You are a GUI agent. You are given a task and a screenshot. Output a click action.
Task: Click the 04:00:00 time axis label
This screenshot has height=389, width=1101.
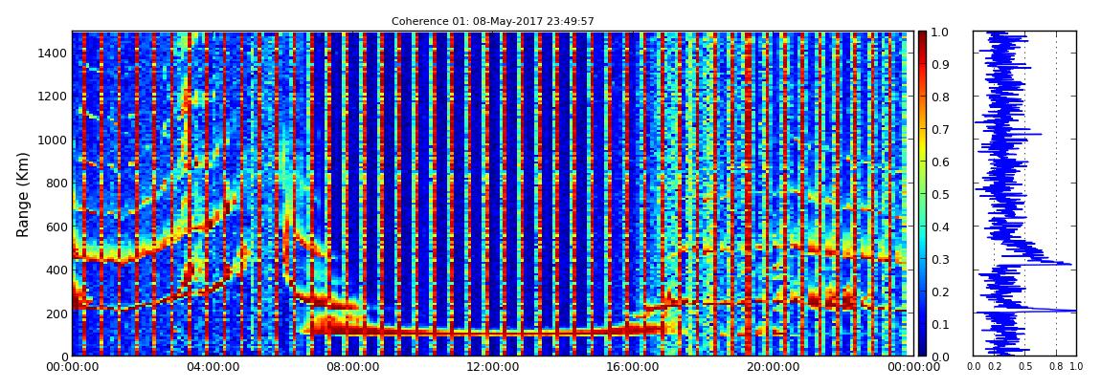click(211, 367)
